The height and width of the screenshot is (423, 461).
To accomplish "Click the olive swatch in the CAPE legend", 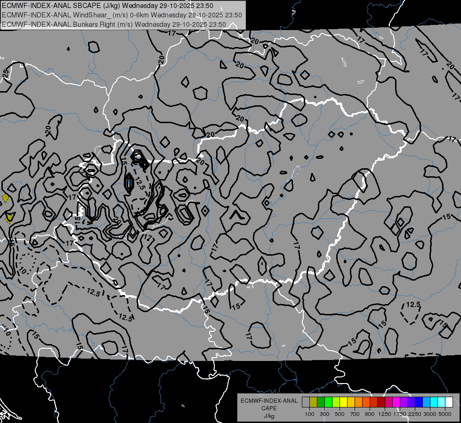I will click(x=314, y=402).
